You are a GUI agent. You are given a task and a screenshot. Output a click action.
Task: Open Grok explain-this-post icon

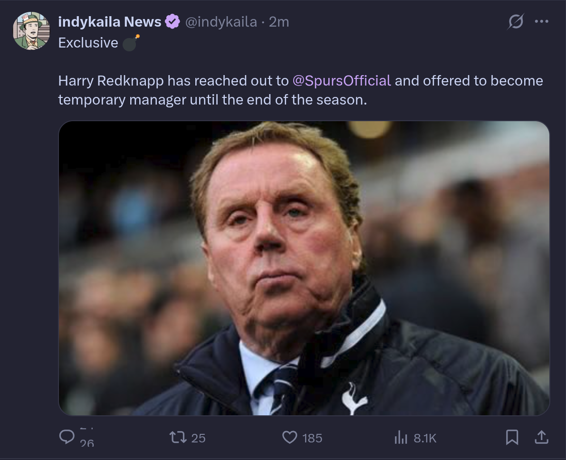click(516, 22)
